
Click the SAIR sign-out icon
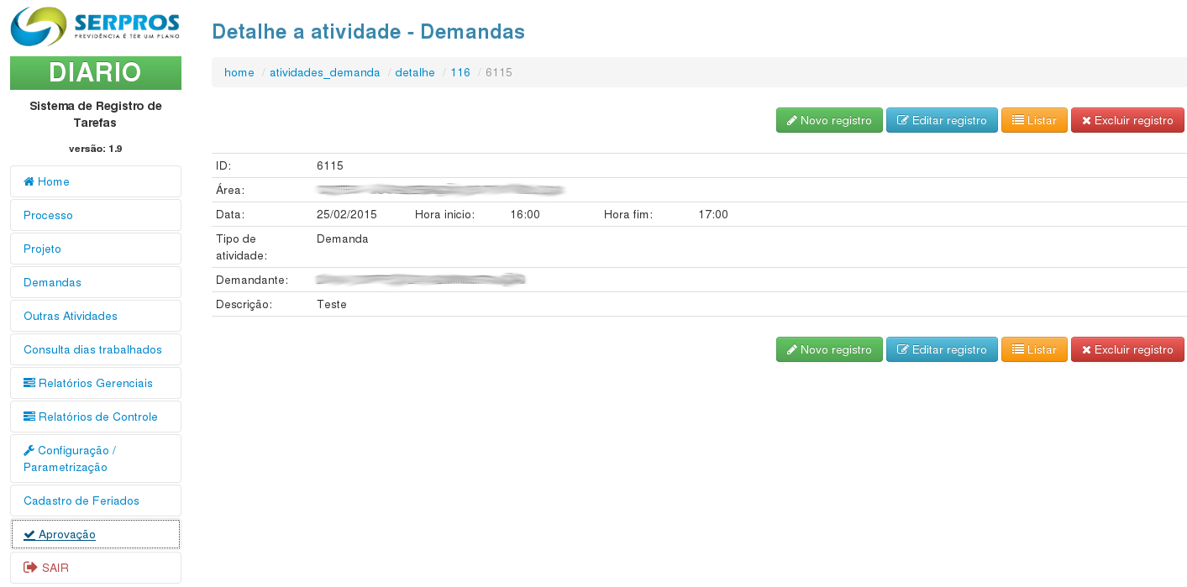point(30,568)
